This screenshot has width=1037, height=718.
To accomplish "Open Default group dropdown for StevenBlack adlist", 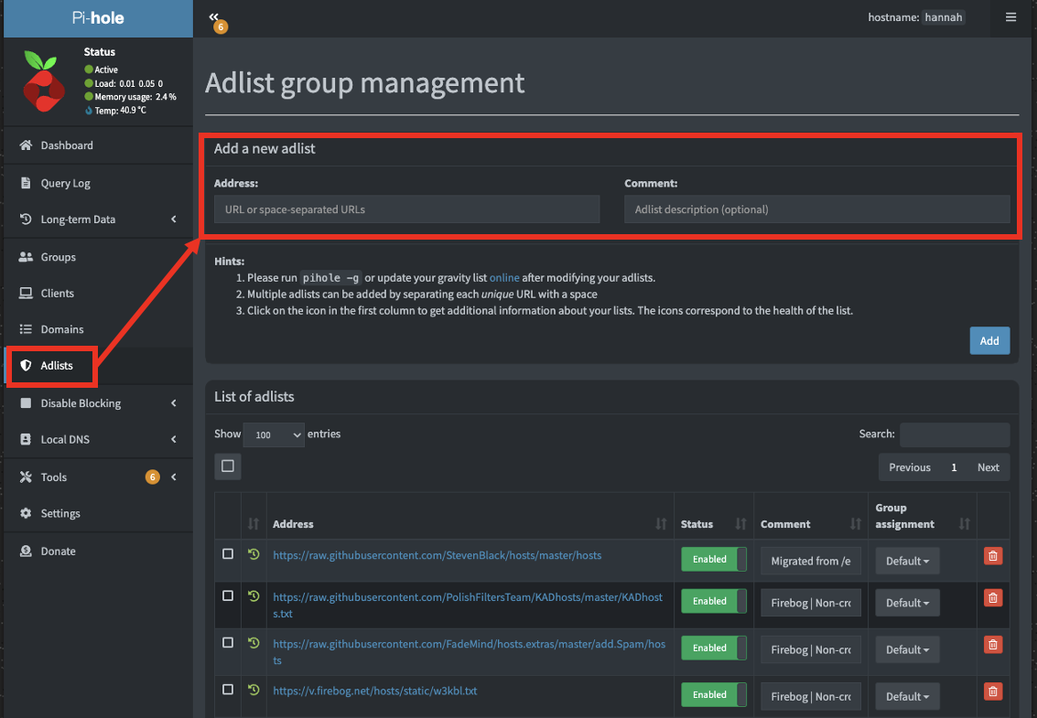I will (x=907, y=561).
